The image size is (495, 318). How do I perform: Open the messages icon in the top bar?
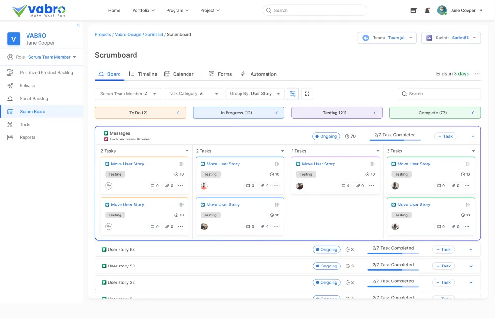413,10
